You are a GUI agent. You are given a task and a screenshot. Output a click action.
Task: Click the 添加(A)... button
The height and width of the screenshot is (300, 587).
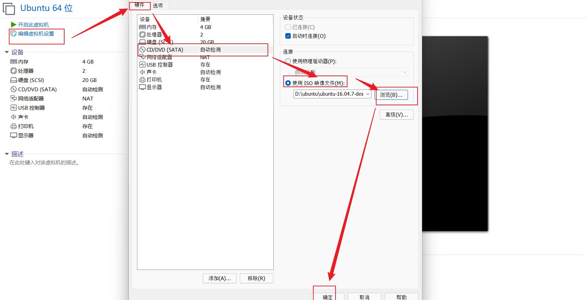click(x=220, y=278)
